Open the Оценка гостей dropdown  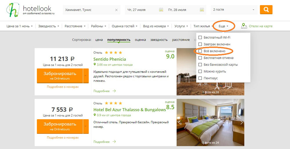[x=124, y=26]
